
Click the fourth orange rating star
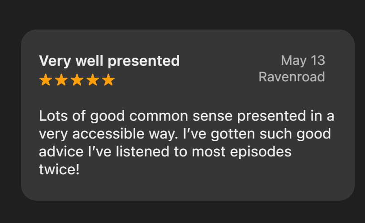(x=93, y=80)
